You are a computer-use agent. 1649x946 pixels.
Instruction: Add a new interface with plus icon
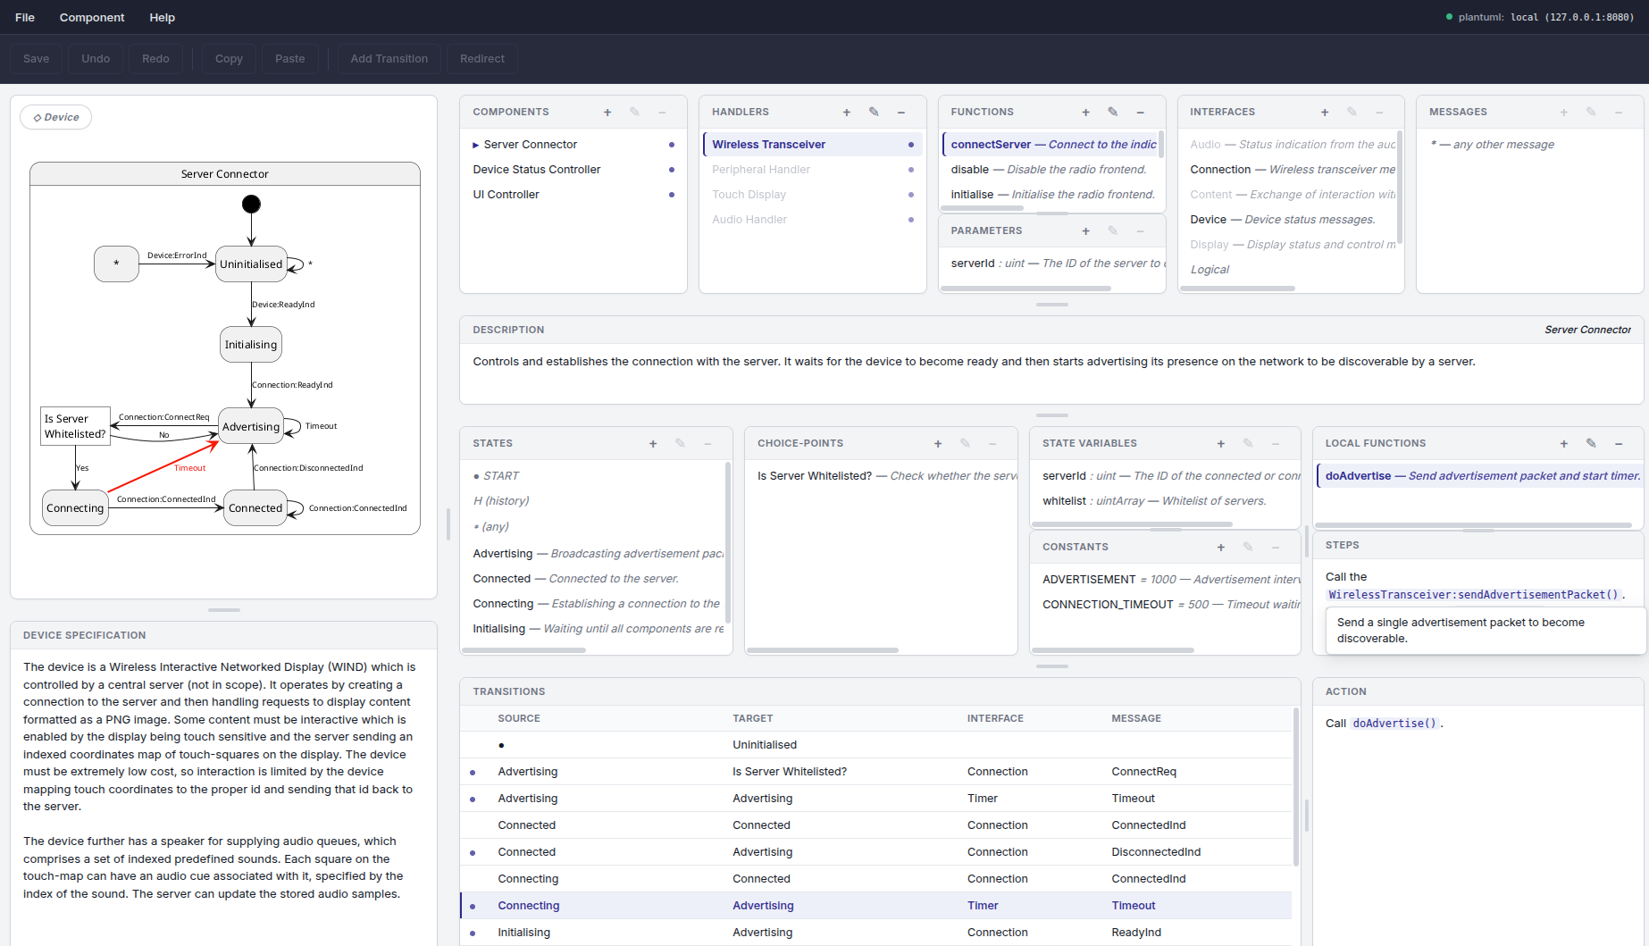pos(1325,113)
